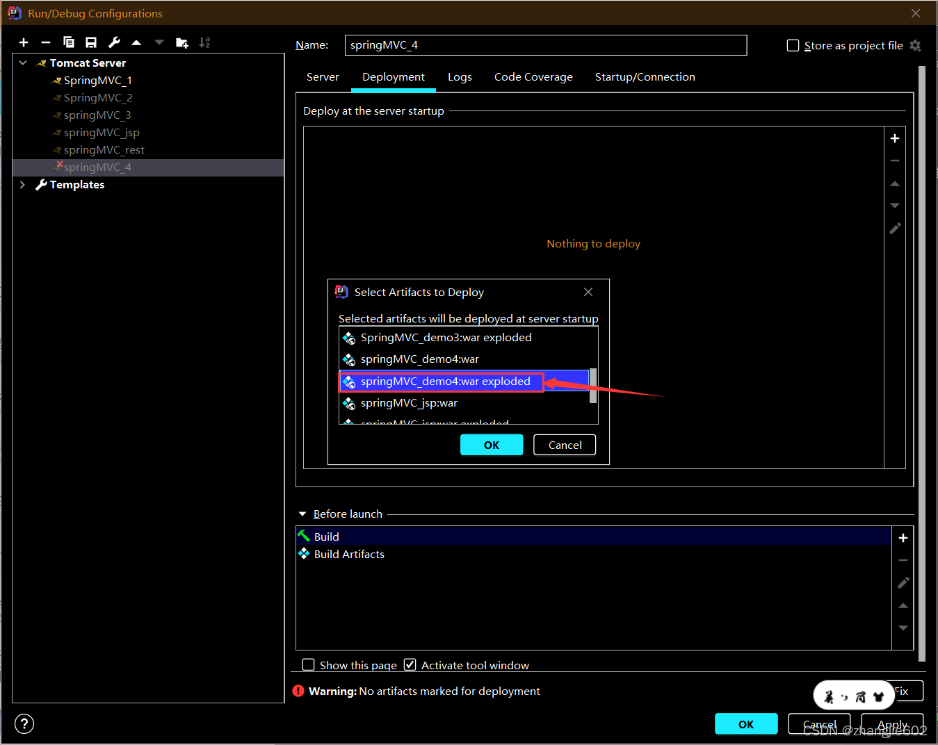
Task: Click gear icon next to Store as project file
Action: (915, 45)
